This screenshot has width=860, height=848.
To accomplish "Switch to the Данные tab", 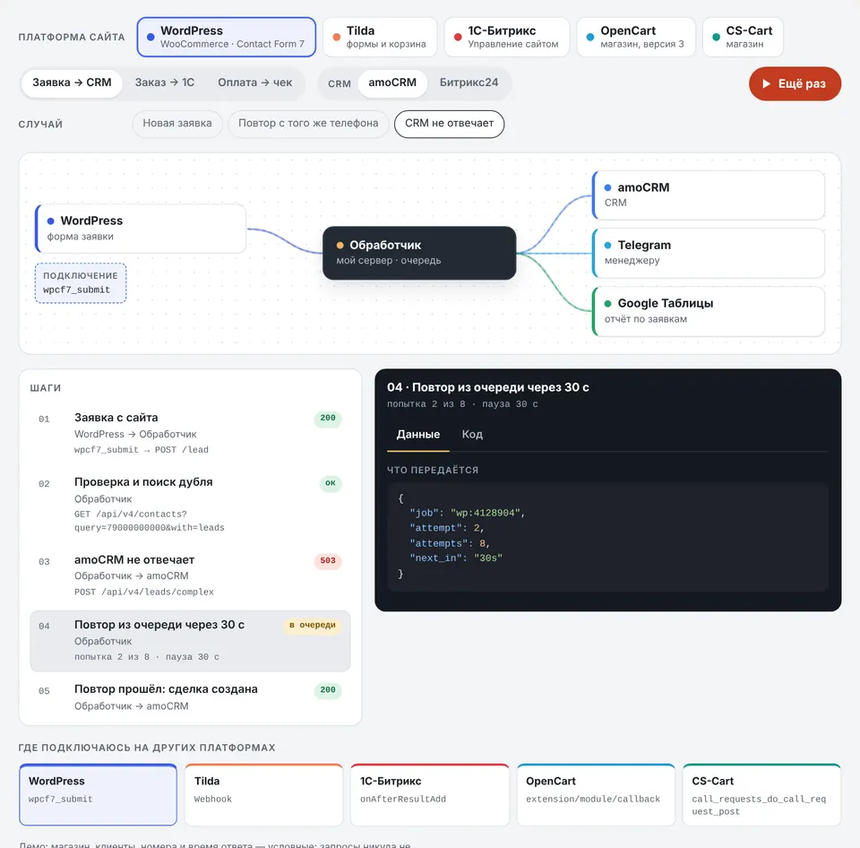I will 418,435.
